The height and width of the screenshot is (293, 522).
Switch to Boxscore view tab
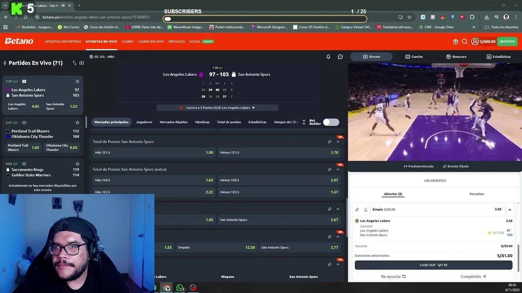click(456, 57)
